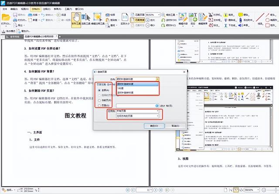Click the Print (打印) printer icon

[15, 20]
